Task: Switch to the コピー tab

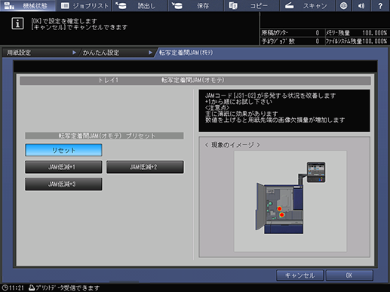Action: [252, 5]
